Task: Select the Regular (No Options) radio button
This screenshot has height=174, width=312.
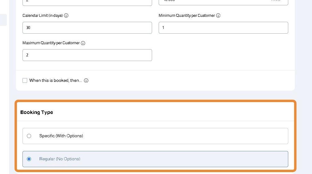Action: (29, 159)
